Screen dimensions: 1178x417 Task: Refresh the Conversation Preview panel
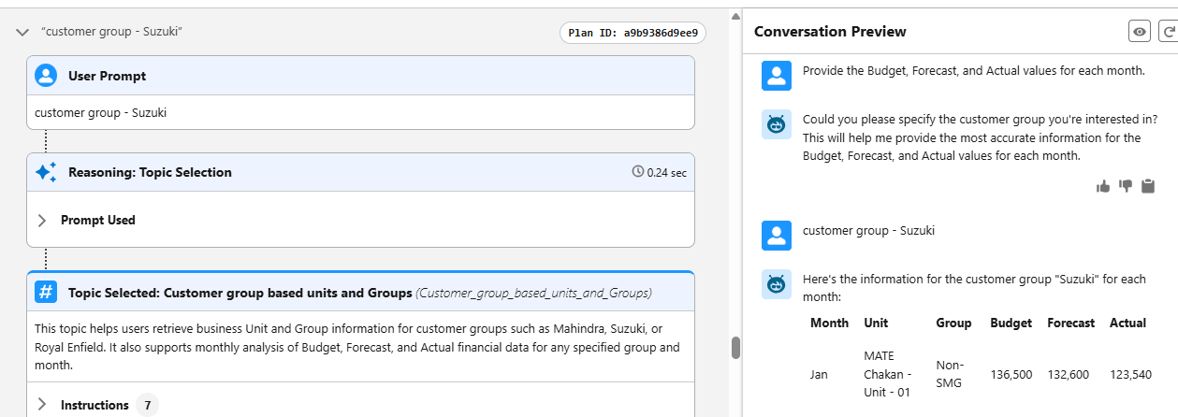point(1169,32)
